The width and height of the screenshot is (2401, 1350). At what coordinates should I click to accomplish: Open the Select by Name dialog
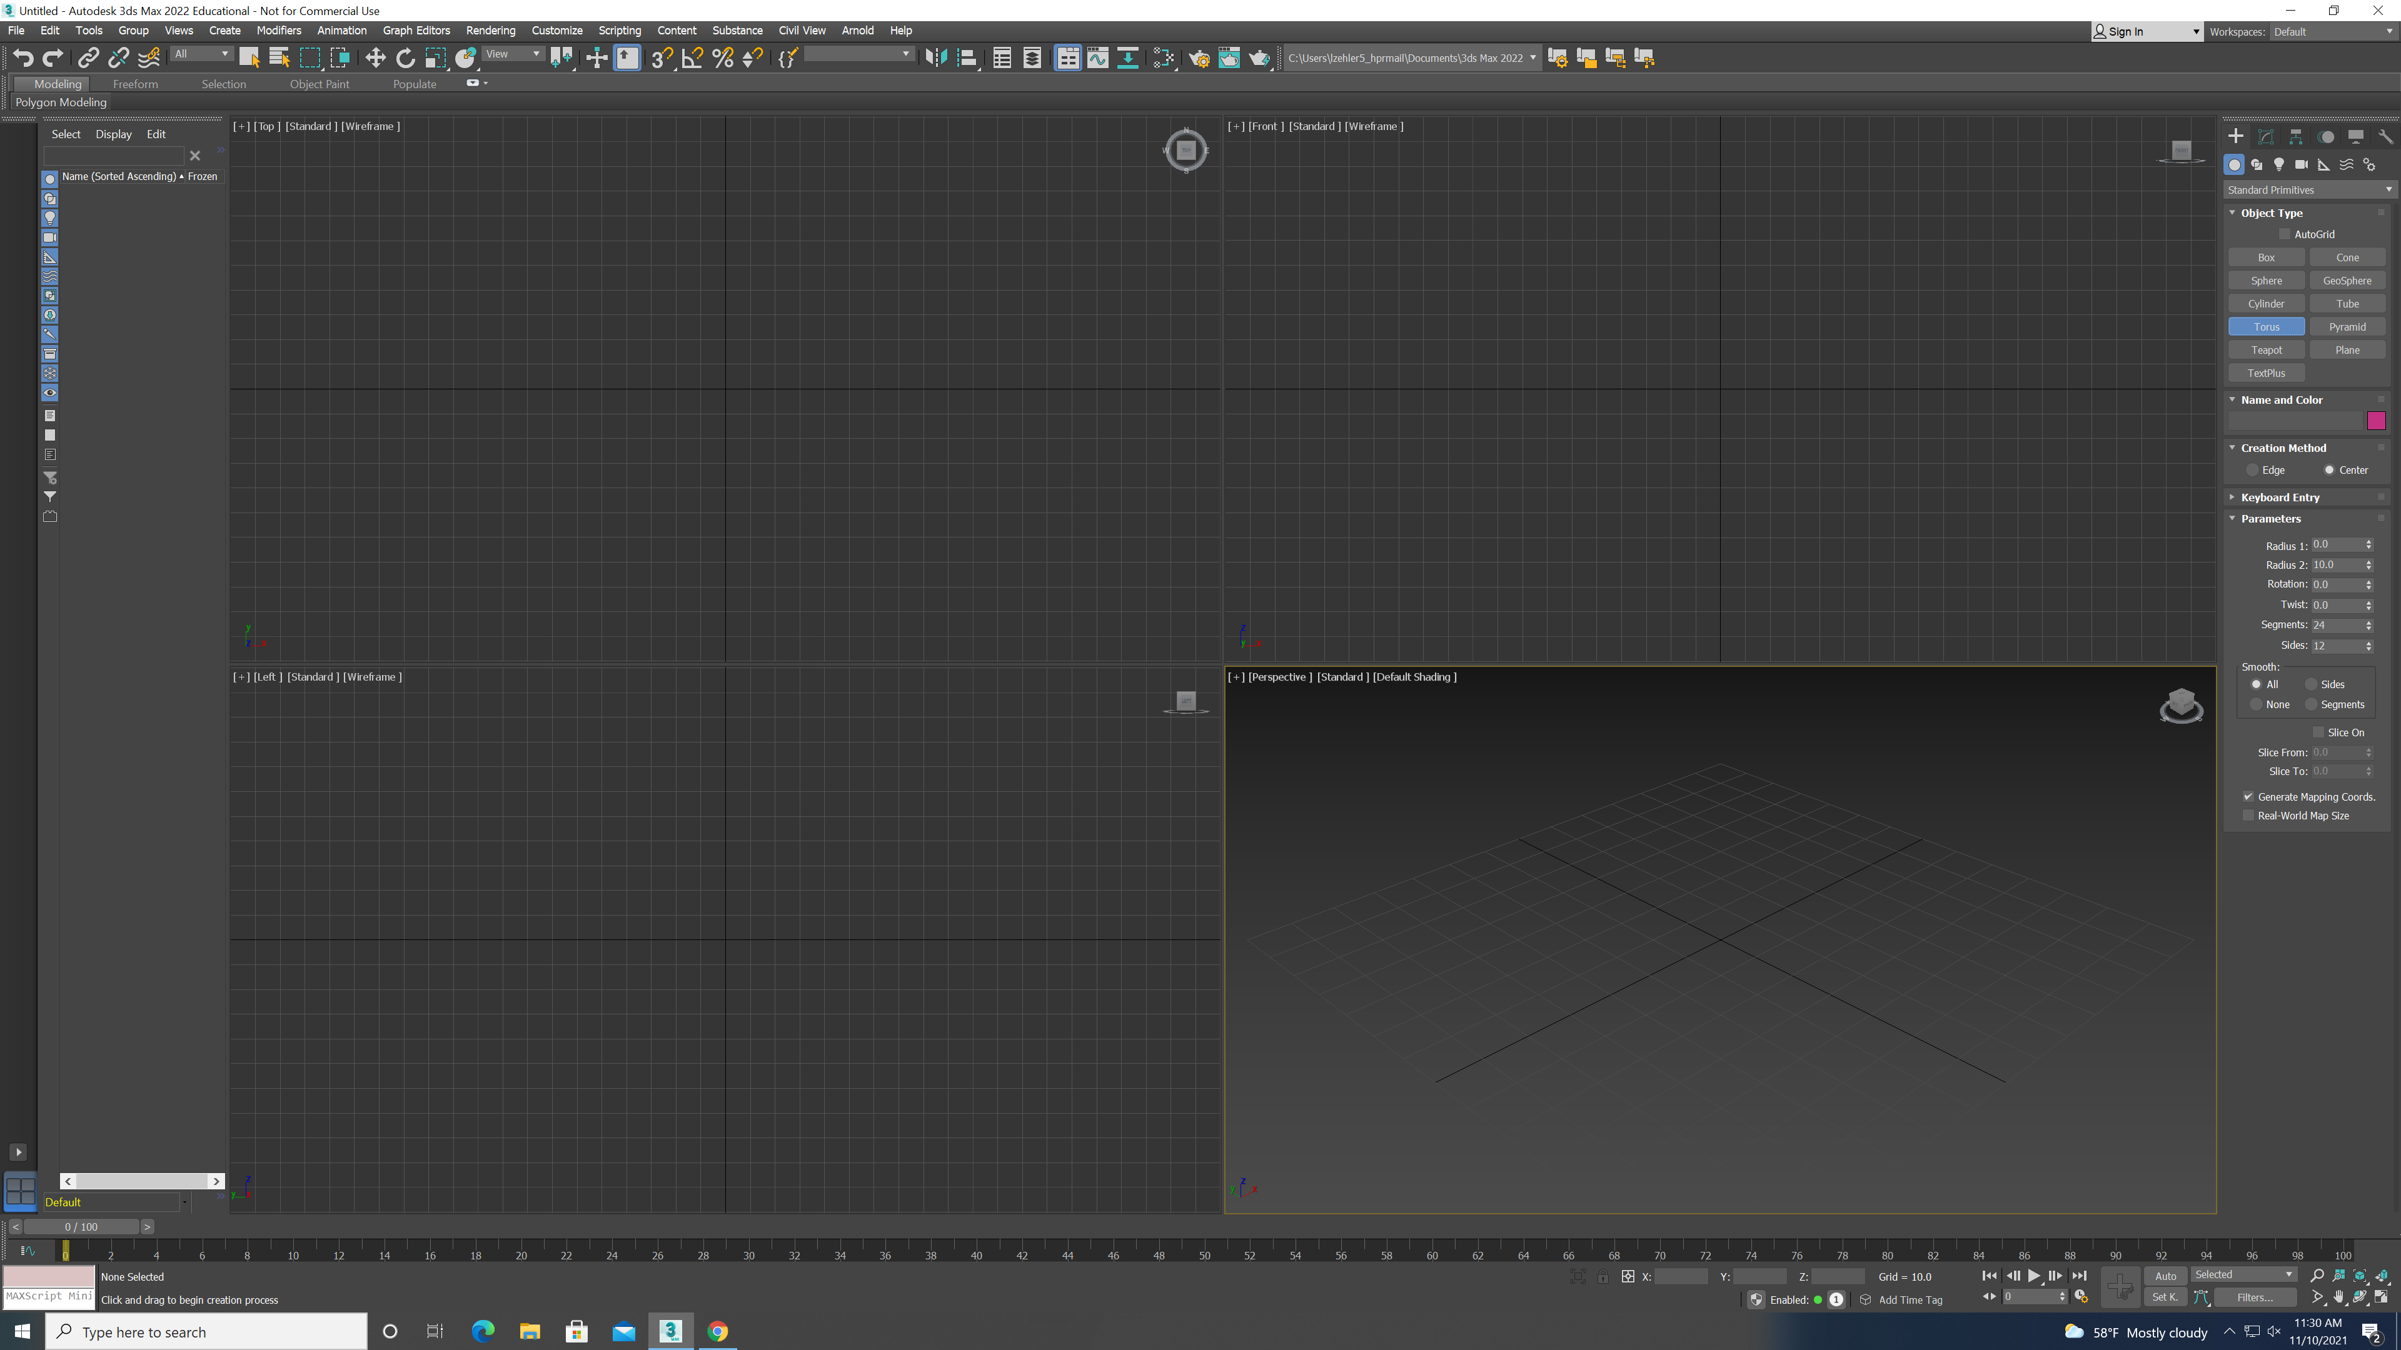[279, 57]
